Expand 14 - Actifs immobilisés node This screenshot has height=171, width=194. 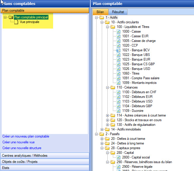click(x=102, y=129)
